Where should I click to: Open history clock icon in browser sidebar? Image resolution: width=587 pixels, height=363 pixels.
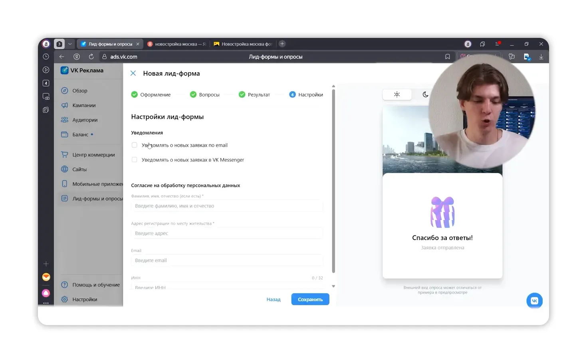[x=46, y=57]
